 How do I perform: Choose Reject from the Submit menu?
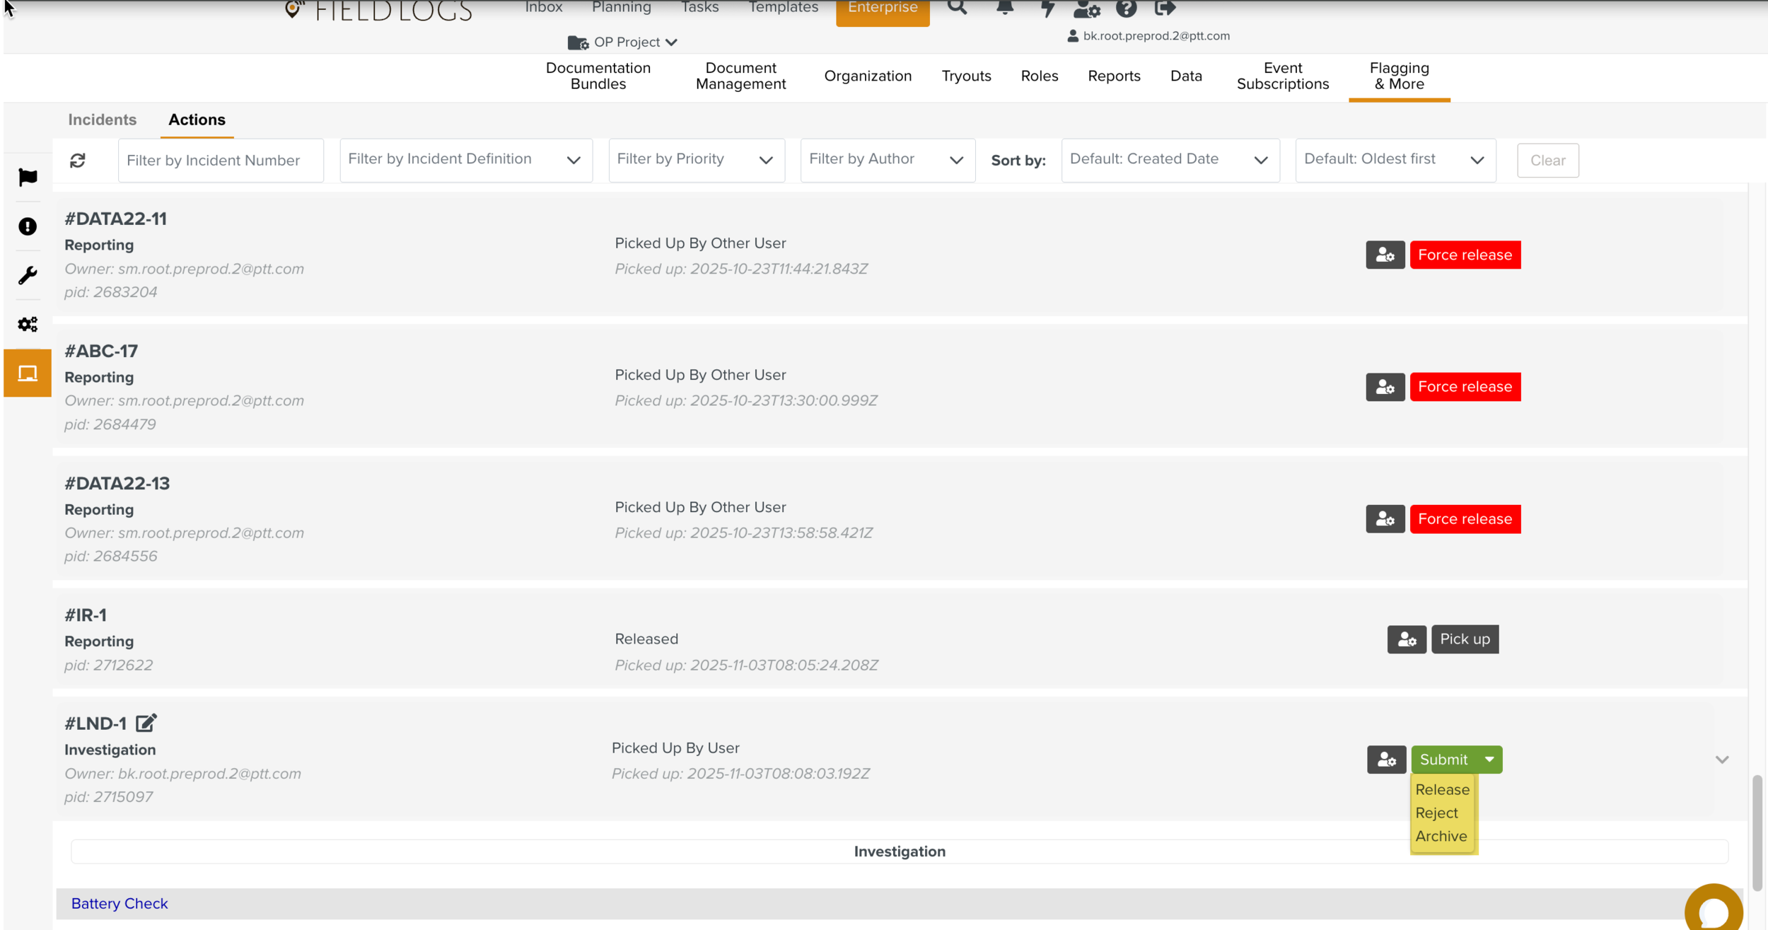(x=1436, y=813)
